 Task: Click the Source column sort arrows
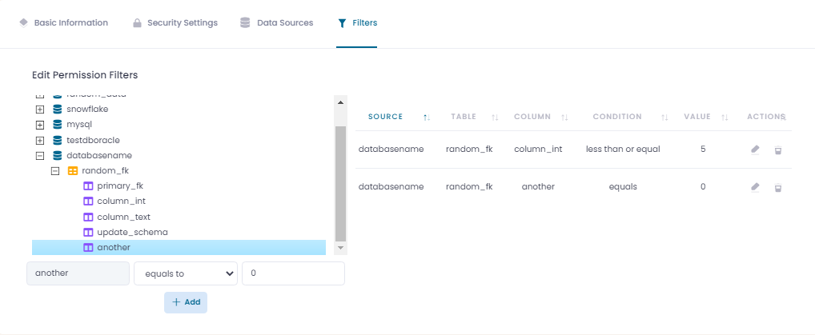pos(427,118)
